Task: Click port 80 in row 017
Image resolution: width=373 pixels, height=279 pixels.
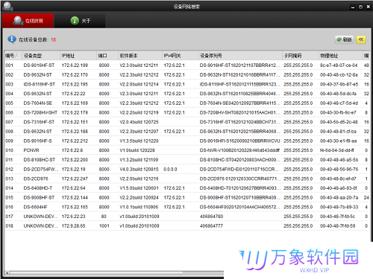Action: pos(104,217)
